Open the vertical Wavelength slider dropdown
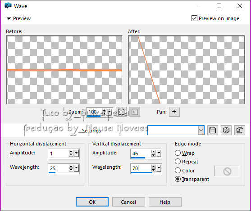Screen dimensions: 251x211 tap(159, 168)
